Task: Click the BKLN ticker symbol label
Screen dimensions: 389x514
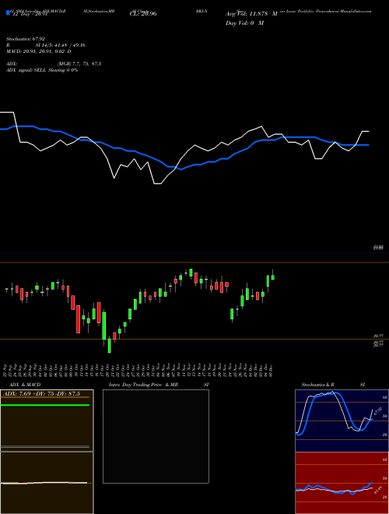Action: coord(202,11)
